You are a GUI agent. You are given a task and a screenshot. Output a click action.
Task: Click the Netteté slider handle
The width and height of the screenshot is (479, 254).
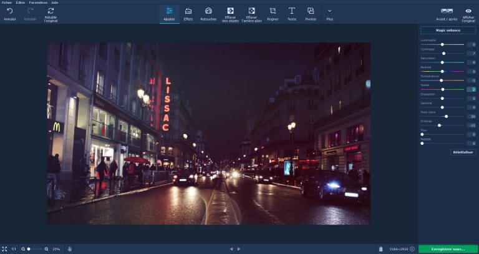click(422, 144)
